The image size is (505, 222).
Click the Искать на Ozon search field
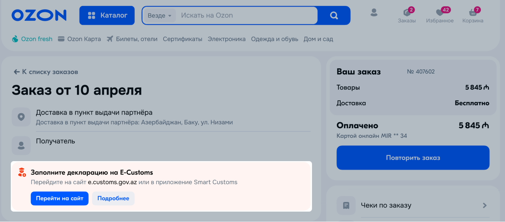click(x=247, y=16)
